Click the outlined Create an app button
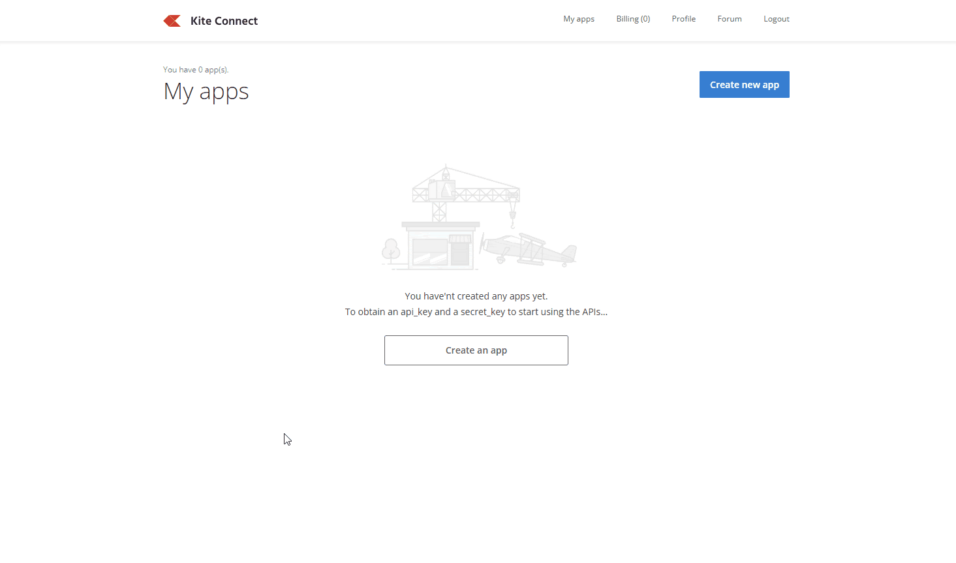This screenshot has width=956, height=563. tap(476, 350)
